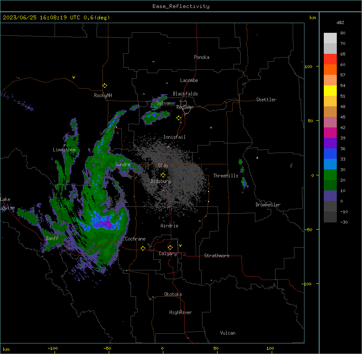
Task: Click the Olds city label
Action: point(163,166)
